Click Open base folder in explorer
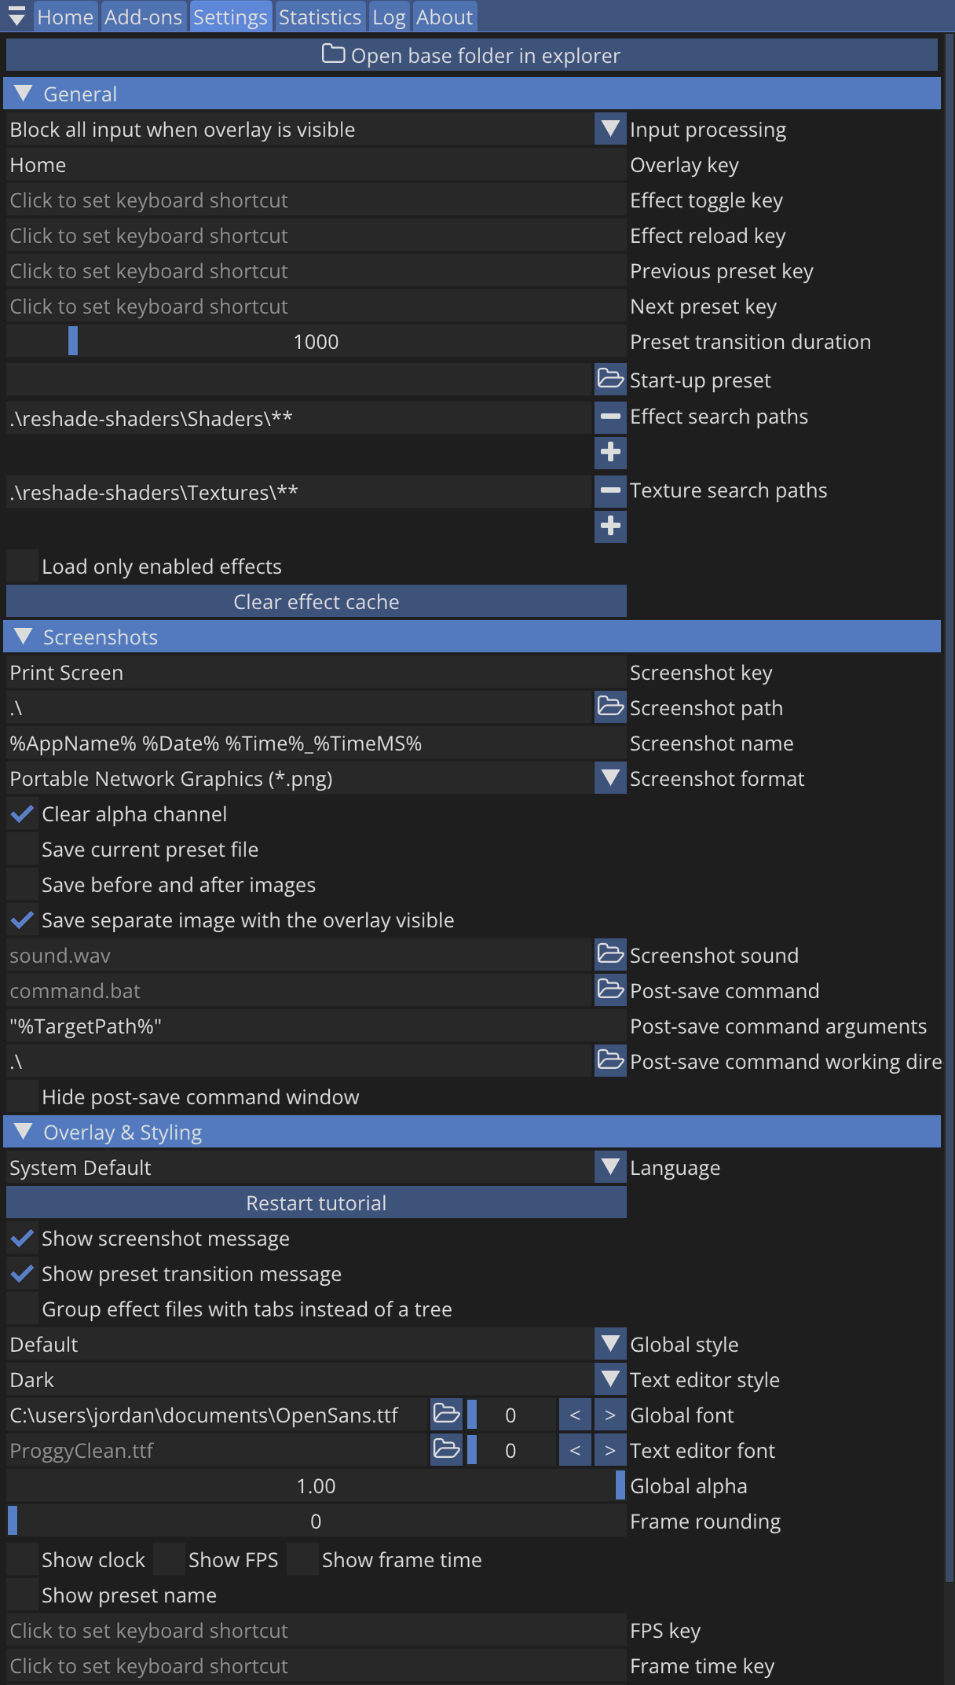Viewport: 955px width, 1685px height. pos(472,55)
